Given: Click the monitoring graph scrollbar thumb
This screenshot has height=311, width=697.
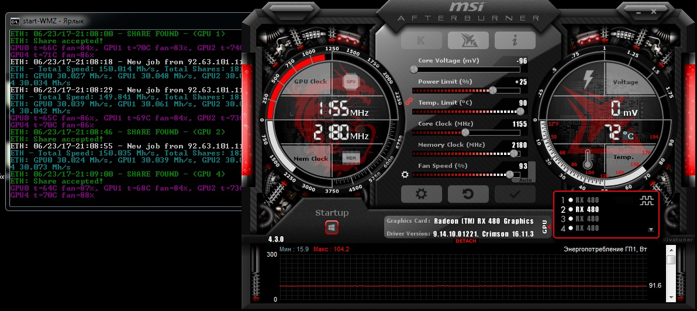Looking at the screenshot, I should coord(671,260).
